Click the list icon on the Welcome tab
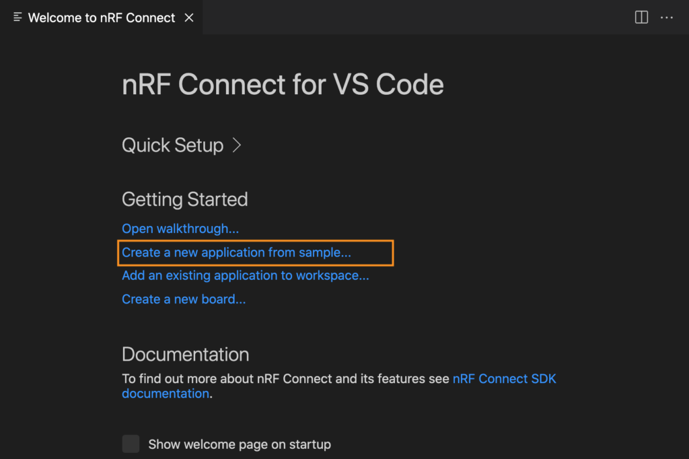Screen dimensions: 689x459 click(x=18, y=17)
